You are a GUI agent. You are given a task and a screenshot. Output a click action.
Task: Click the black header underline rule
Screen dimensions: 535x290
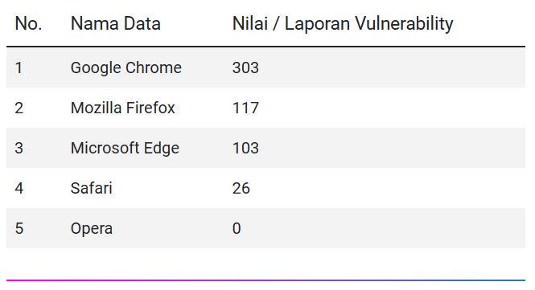(x=265, y=47)
